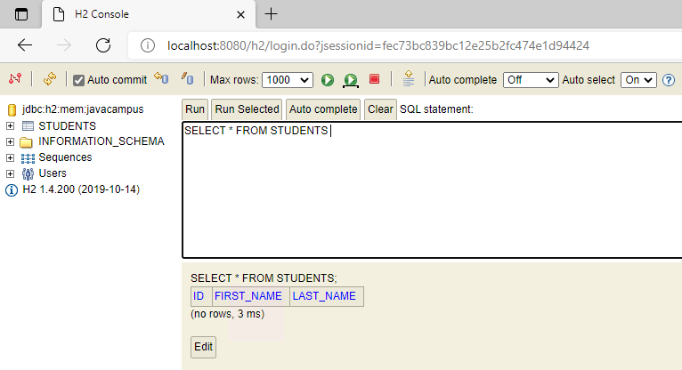
Task: Click the FIRST_NAME column header
Action: [x=248, y=296]
